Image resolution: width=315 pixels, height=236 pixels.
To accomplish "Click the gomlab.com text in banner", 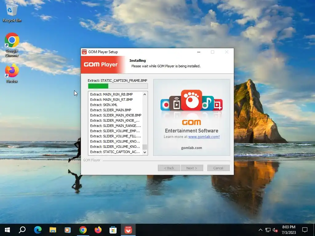I will click(x=191, y=148).
